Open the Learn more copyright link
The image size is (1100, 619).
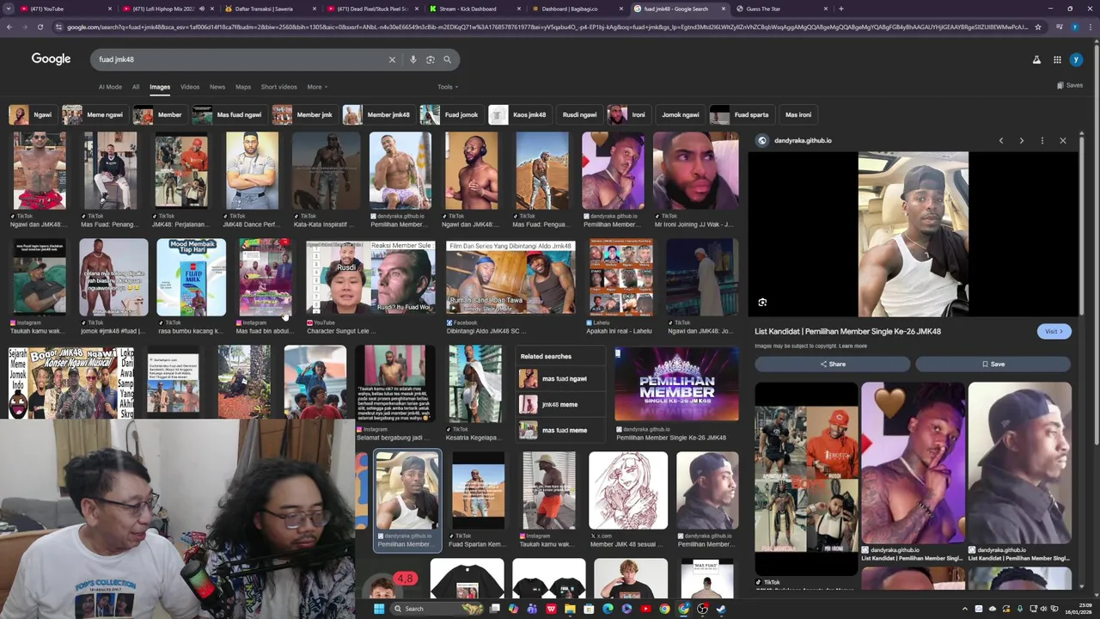[x=852, y=346]
